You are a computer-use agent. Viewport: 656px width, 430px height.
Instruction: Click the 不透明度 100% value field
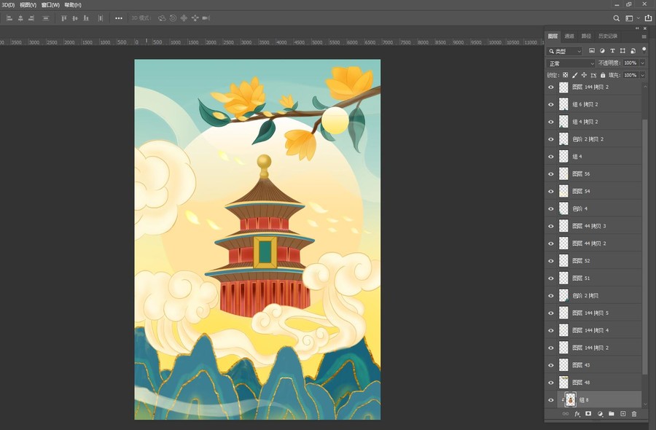click(x=630, y=63)
